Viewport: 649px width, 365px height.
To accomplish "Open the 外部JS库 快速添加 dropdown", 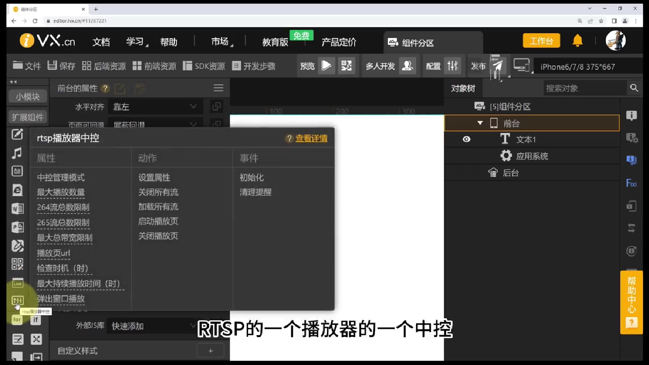I will pos(153,326).
